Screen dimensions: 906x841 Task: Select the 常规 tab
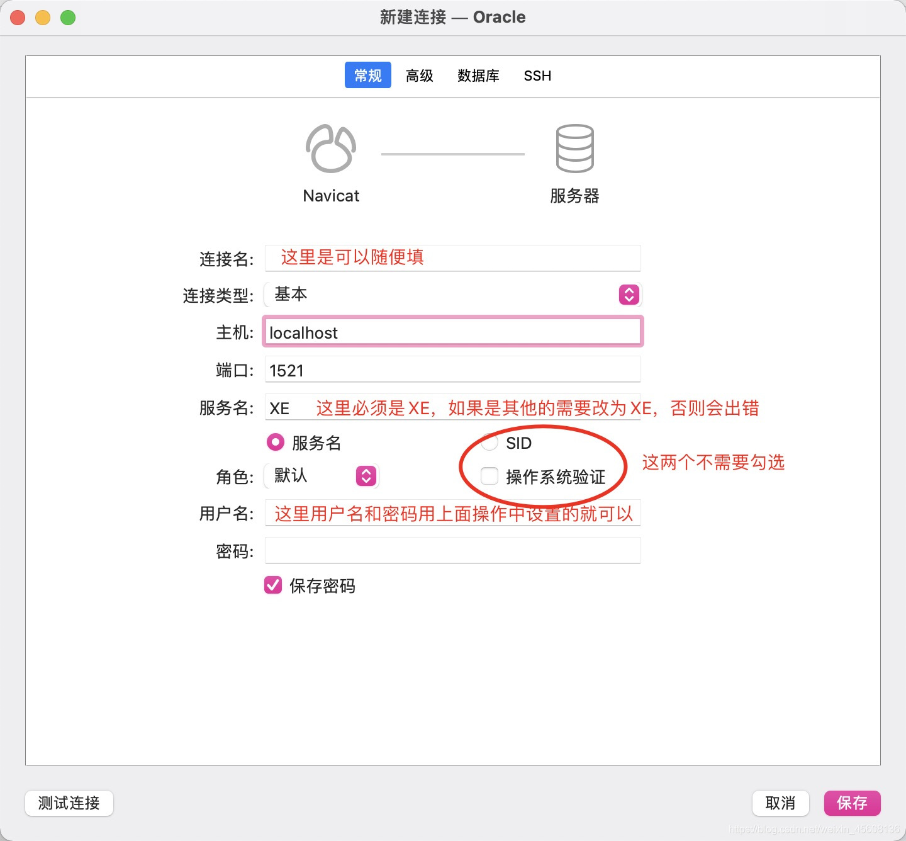tap(367, 74)
